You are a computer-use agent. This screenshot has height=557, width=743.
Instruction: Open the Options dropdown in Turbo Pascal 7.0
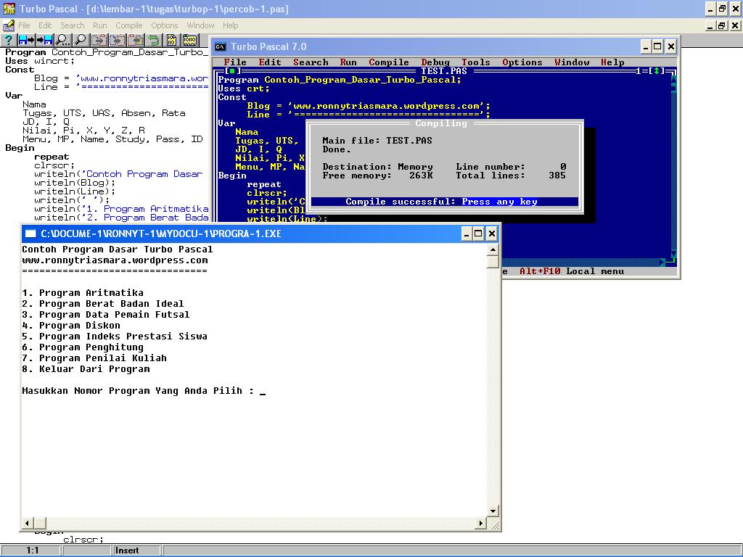coord(522,62)
